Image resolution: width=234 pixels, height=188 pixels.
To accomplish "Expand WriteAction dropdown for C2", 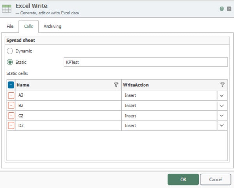I will pos(222,116).
